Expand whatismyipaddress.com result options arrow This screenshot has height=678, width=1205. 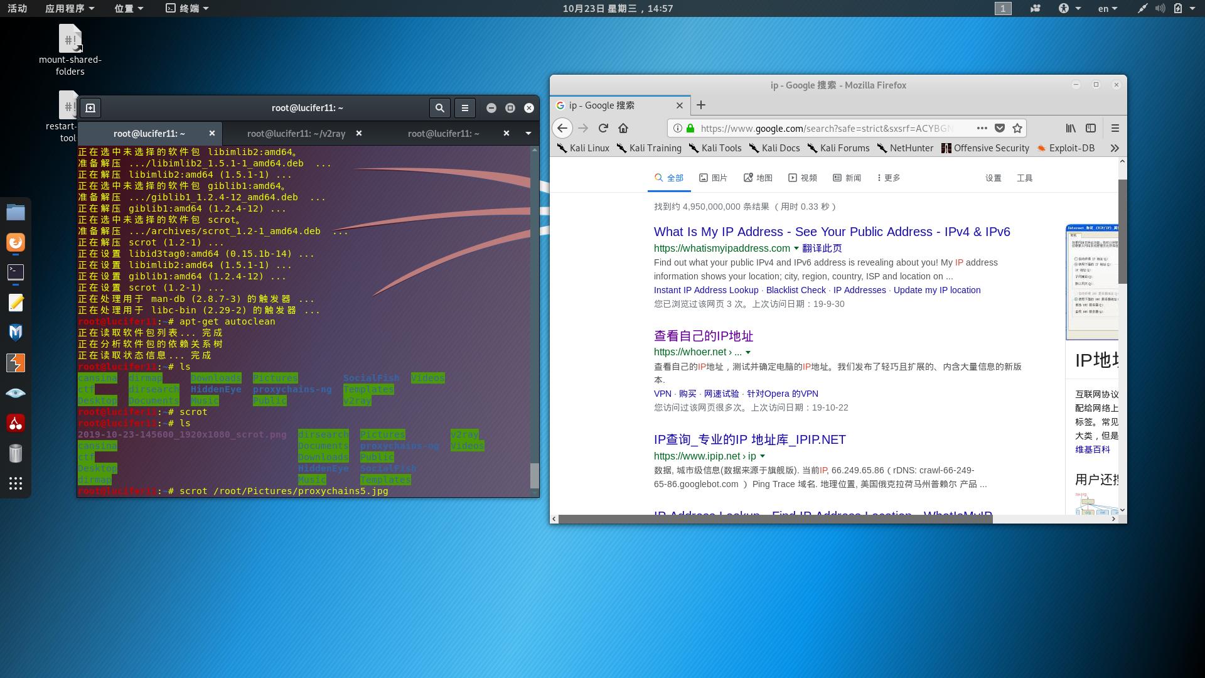click(796, 249)
